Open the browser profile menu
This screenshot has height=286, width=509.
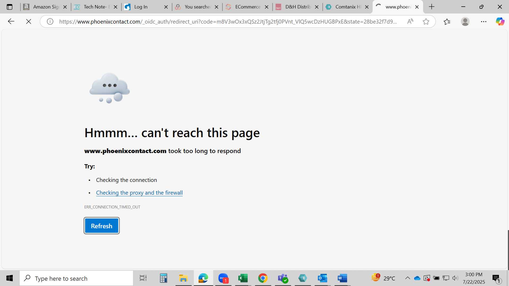465,21
